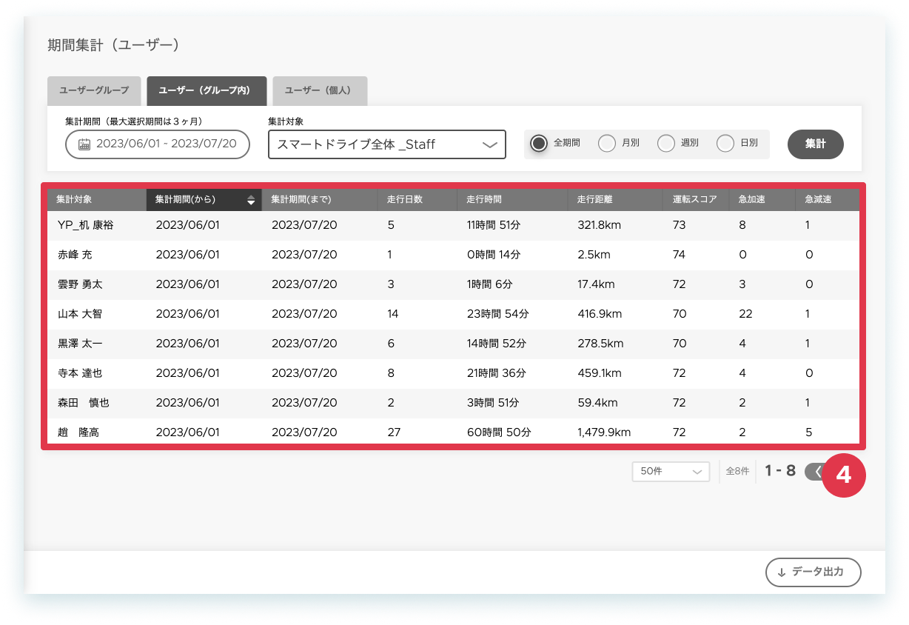Click the 1,479.9km distance cell
Image resolution: width=909 pixels, height=625 pixels.
[604, 432]
